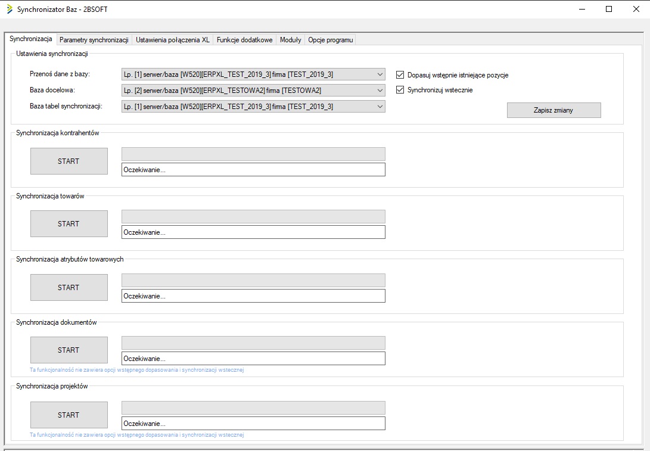The width and height of the screenshot is (650, 451).
Task: Click the 'Baza docelowa:' label
Action: point(52,90)
